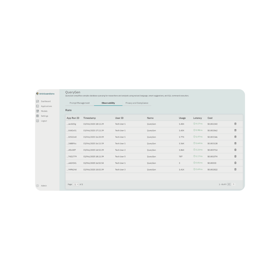
Task: Open Models from the sidebar icon
Action: click(38, 111)
